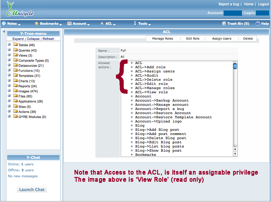This screenshot has height=202, width=271.
Task: Expand the Queries tree node
Action: [9, 50]
